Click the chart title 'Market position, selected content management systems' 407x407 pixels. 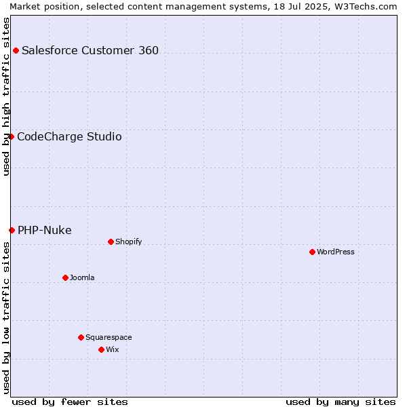click(139, 7)
